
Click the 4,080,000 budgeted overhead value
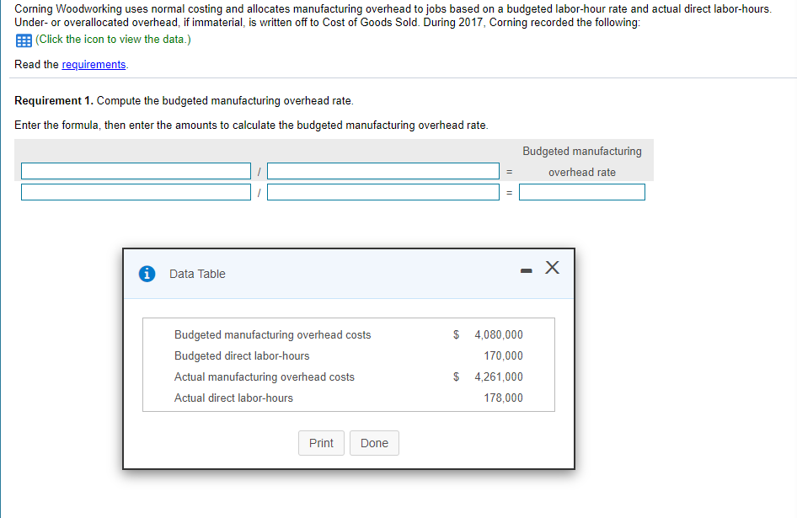point(499,334)
